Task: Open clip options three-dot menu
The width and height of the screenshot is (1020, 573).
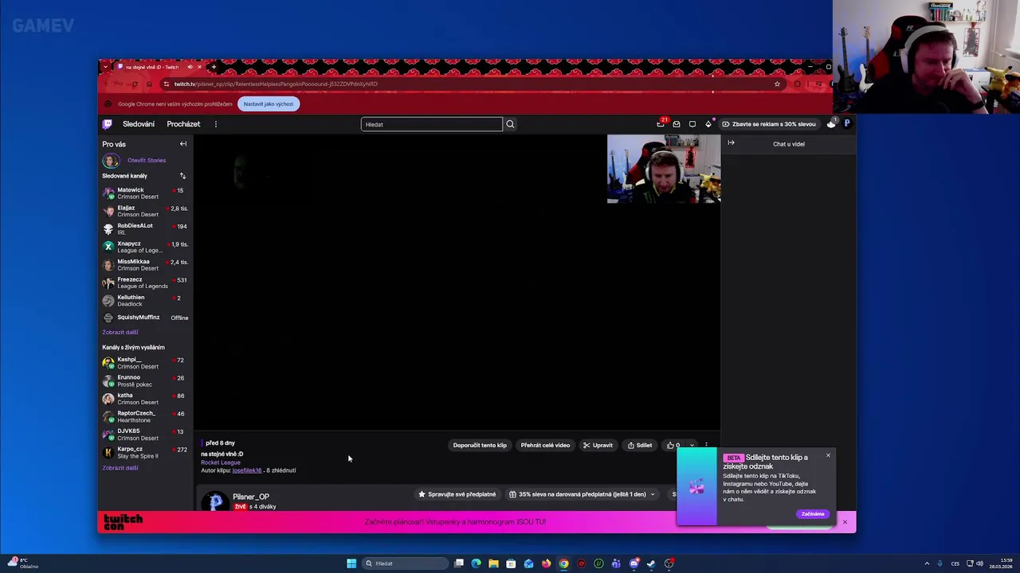Action: coord(706,446)
